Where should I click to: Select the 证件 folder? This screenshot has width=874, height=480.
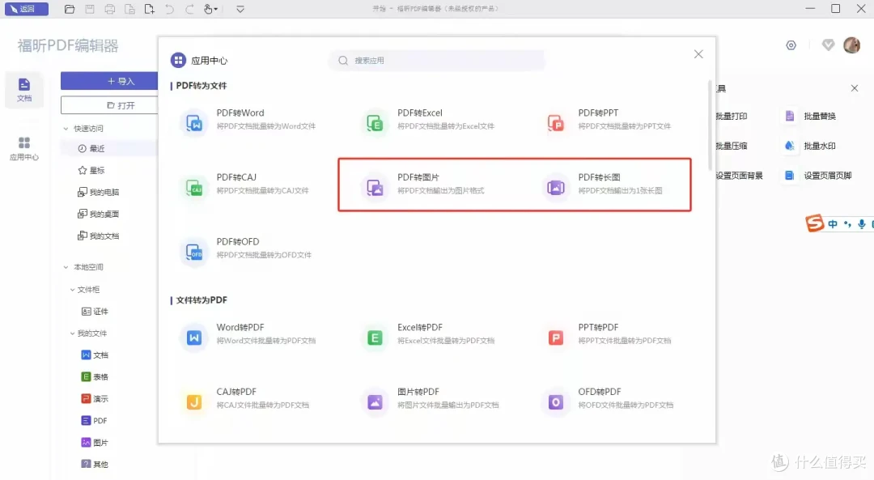[95, 311]
